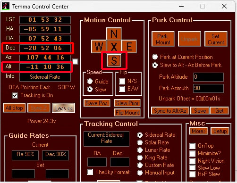237x183 pixels.
Task: Select Sidereal Rate tracking option
Action: point(140,135)
